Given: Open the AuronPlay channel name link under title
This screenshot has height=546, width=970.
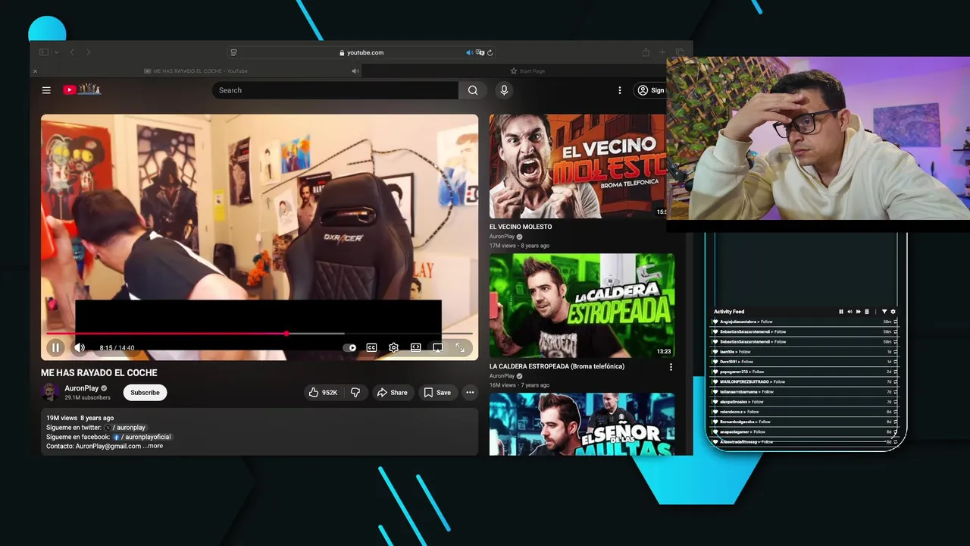Looking at the screenshot, I should [x=82, y=388].
